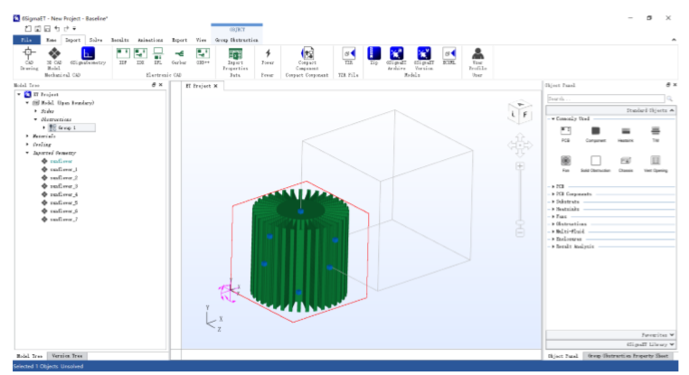Add a Heatsink from Commonly Used objects
Screen dimensions: 689x375
625,134
